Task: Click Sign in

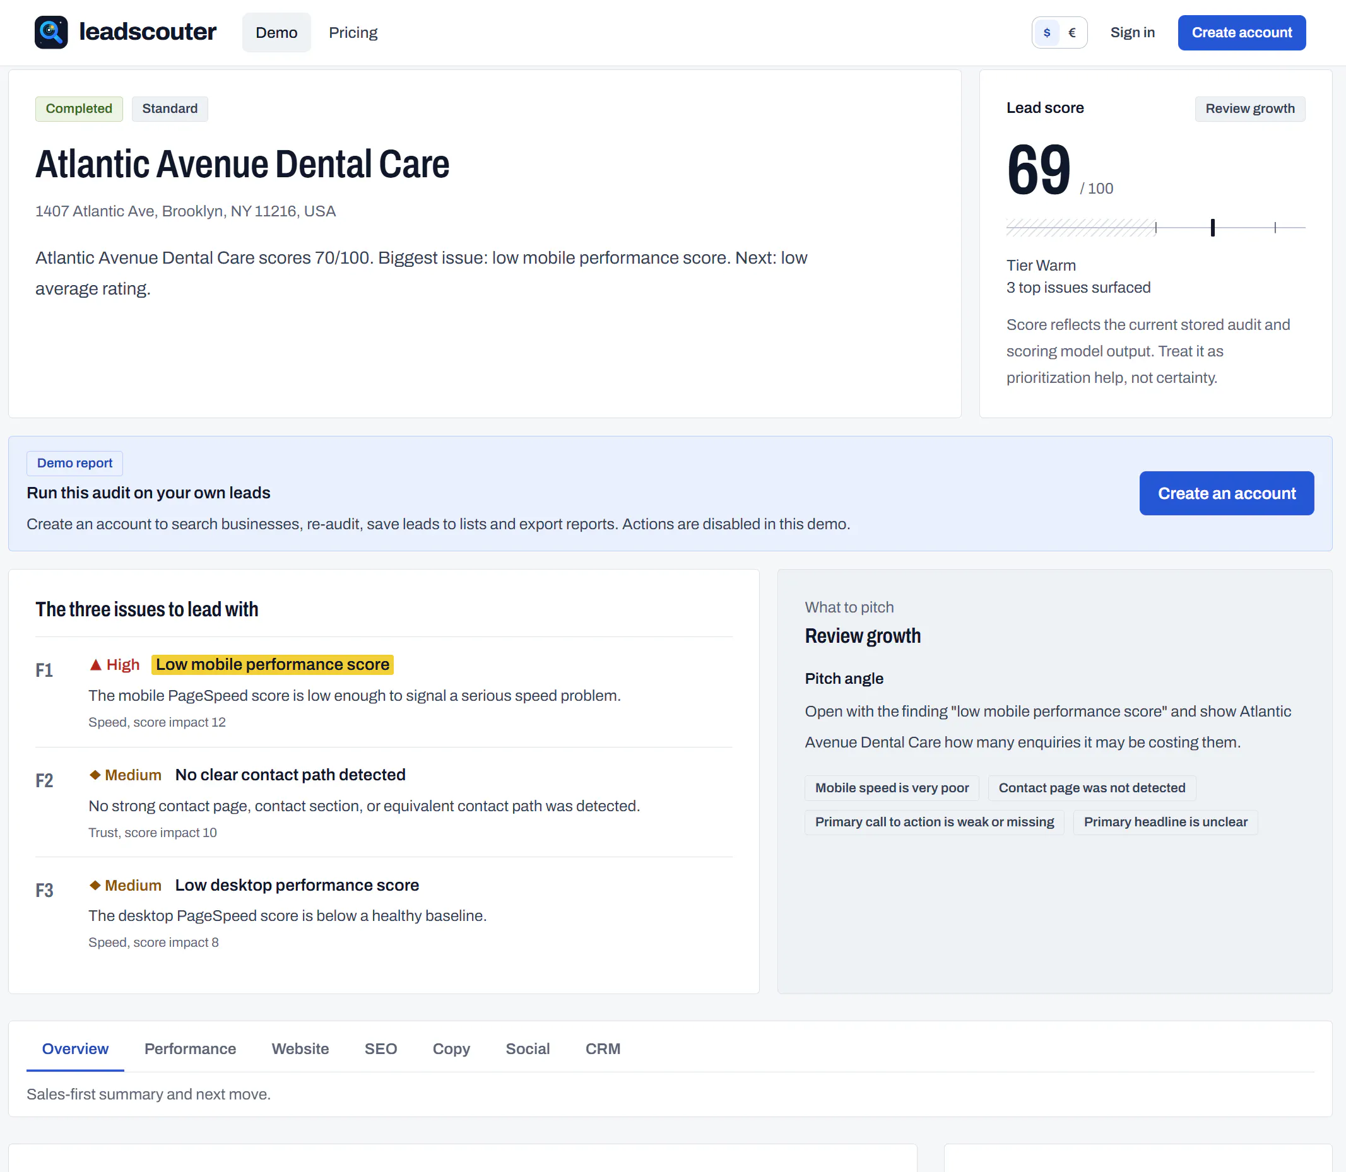Action: pos(1132,33)
